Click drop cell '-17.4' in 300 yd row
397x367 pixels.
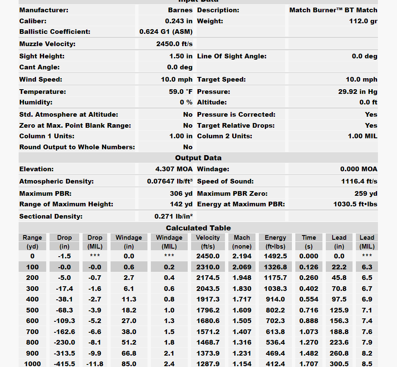coord(64,288)
